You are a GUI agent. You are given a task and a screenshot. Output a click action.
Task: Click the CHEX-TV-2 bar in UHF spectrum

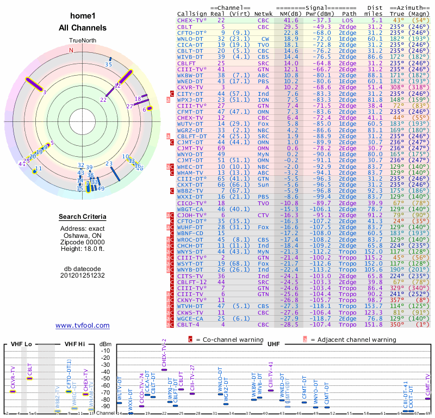pyautogui.click(x=164, y=370)
